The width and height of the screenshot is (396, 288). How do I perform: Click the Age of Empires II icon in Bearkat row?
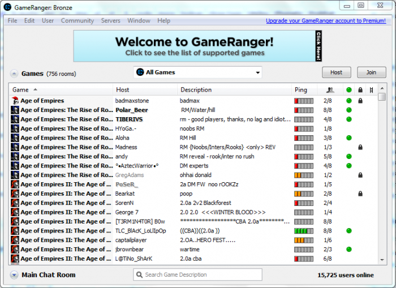(15, 194)
